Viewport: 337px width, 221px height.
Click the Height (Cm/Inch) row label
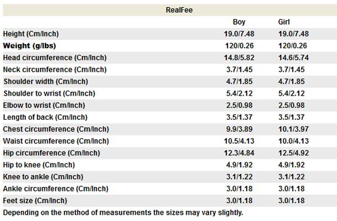pos(31,34)
